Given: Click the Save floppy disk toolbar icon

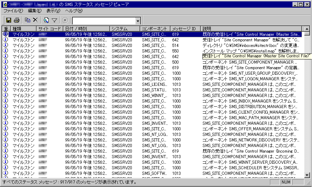Looking at the screenshot, I should click(9, 20).
